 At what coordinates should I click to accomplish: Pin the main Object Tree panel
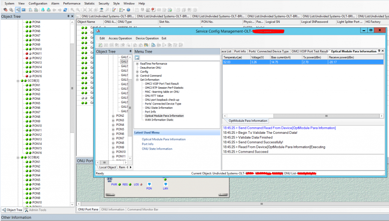(x=68, y=16)
